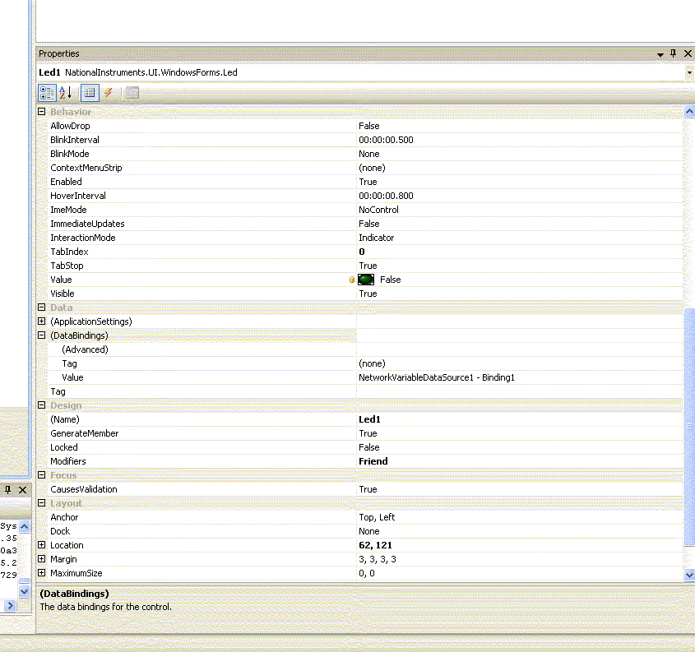Sort properties alphabetically with A-Z icon
The height and width of the screenshot is (652, 695).
tap(66, 93)
